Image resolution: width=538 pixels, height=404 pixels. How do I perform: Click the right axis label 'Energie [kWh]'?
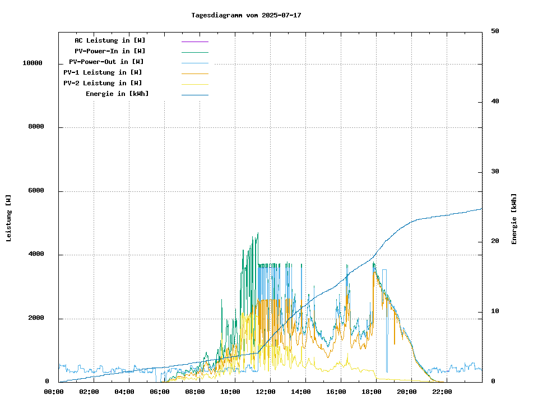coord(514,219)
